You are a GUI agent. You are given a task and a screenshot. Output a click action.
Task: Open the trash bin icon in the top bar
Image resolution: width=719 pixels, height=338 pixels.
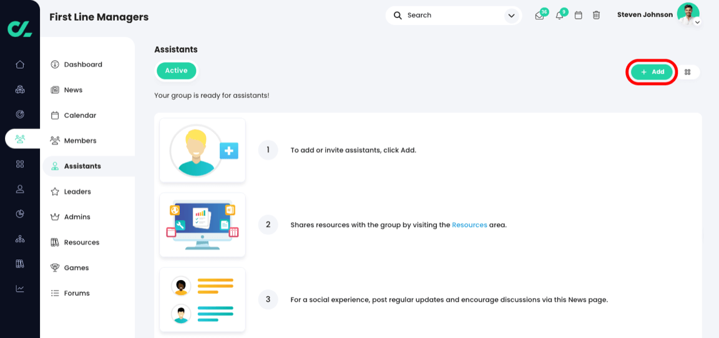(x=596, y=15)
